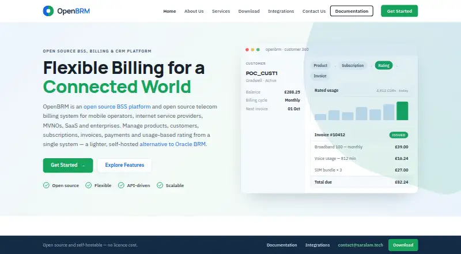Follow the alternative to Oracle BRM link

tap(172, 144)
